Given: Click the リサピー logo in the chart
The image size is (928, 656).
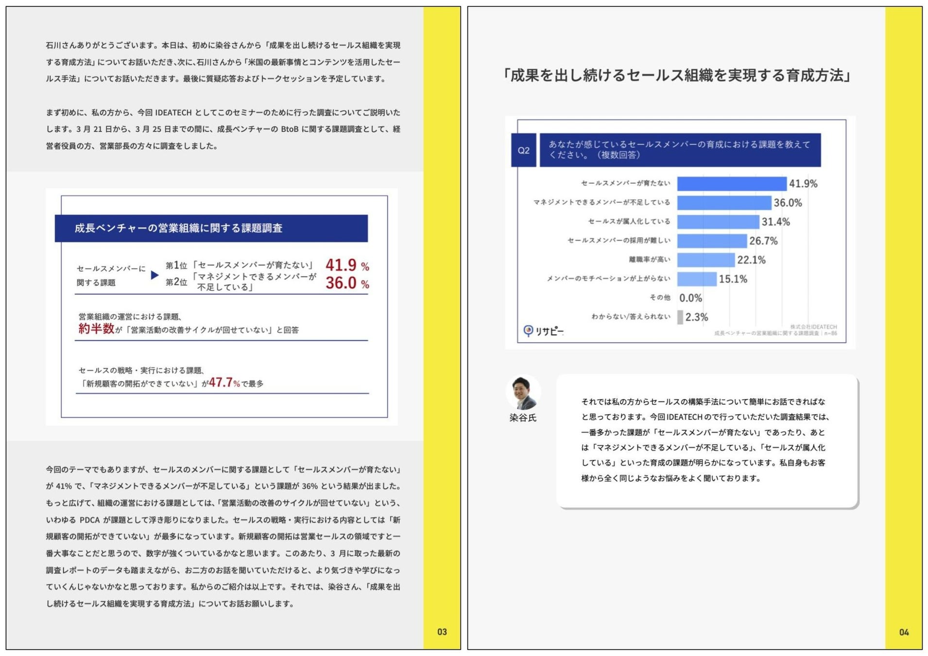Looking at the screenshot, I should pyautogui.click(x=543, y=331).
